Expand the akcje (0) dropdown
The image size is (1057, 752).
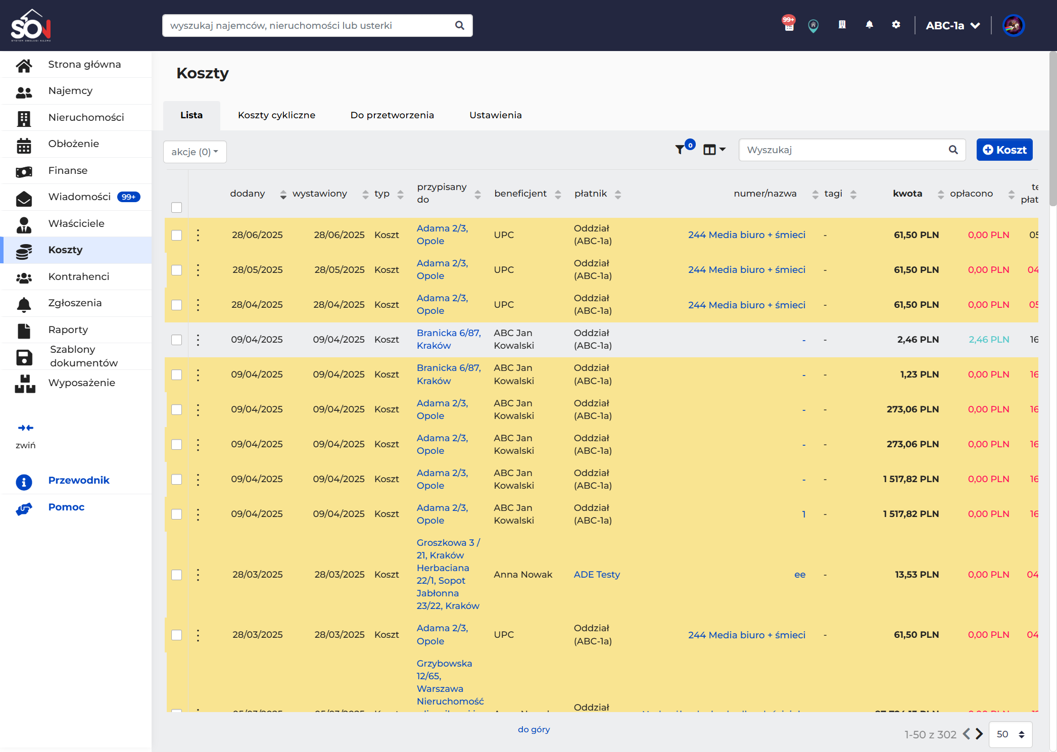click(x=195, y=152)
